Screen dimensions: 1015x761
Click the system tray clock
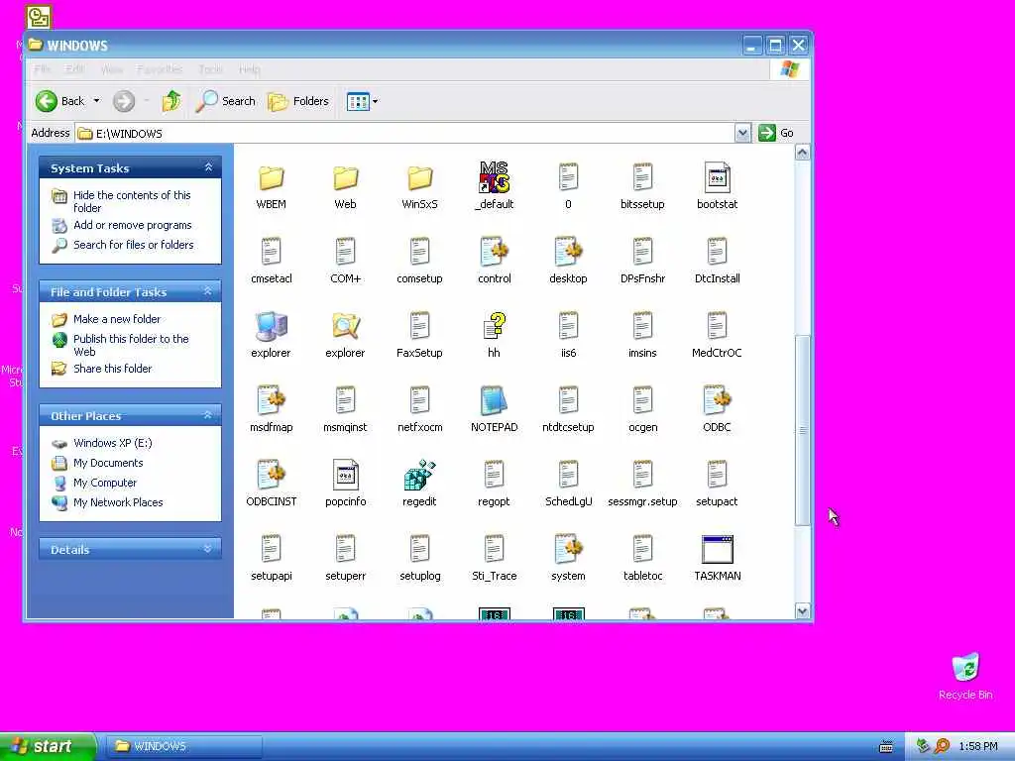[978, 746]
